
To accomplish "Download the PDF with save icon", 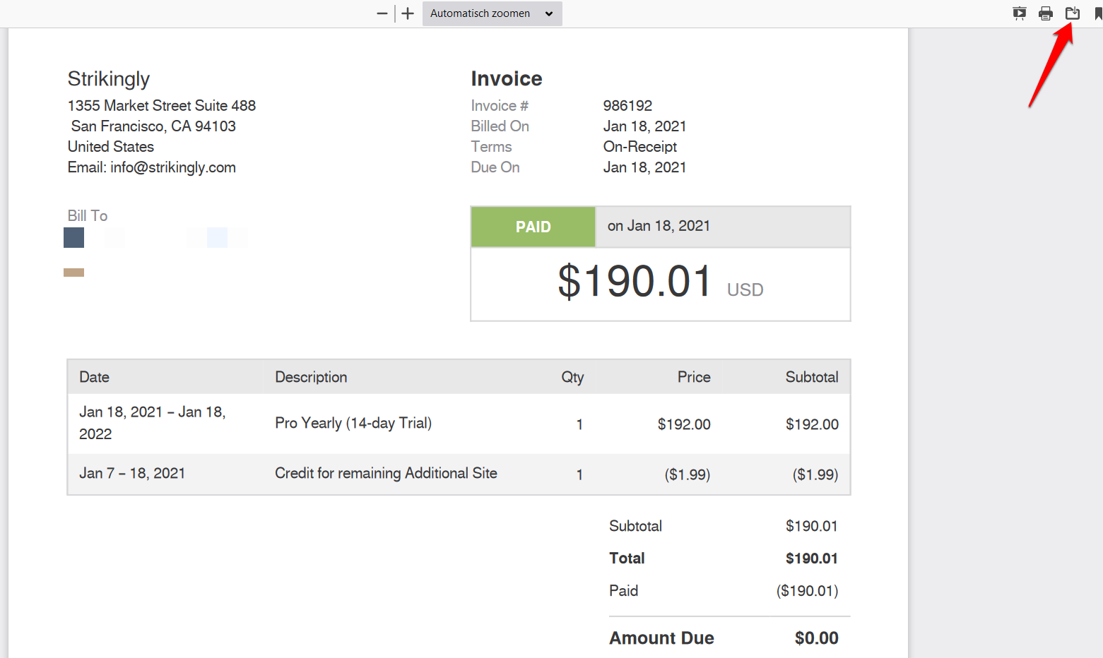I will [x=1073, y=13].
